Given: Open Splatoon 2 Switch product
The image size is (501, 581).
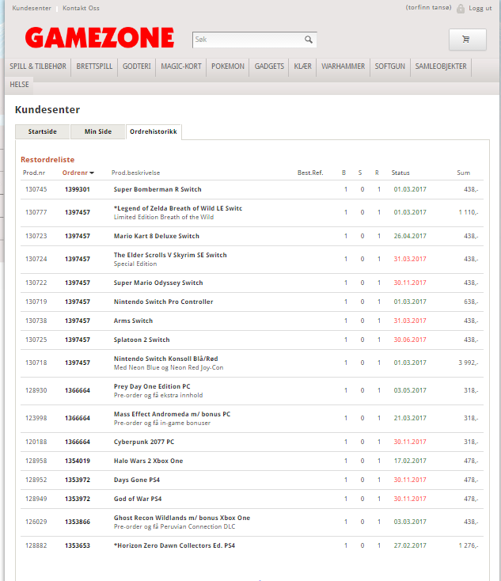Looking at the screenshot, I should click(x=142, y=340).
